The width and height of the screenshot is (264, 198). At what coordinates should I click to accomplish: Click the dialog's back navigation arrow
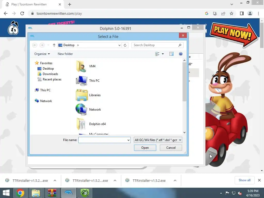coord(35,45)
